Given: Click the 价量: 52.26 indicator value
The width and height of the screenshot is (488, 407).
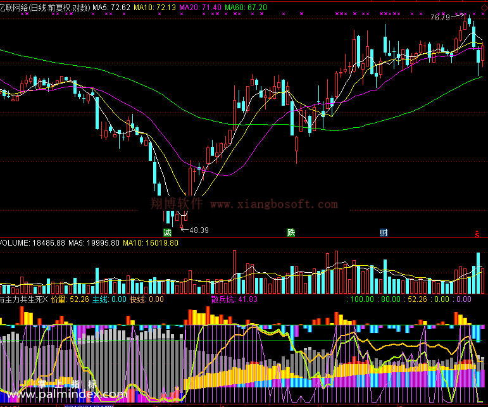Looking at the screenshot, I should 70,299.
